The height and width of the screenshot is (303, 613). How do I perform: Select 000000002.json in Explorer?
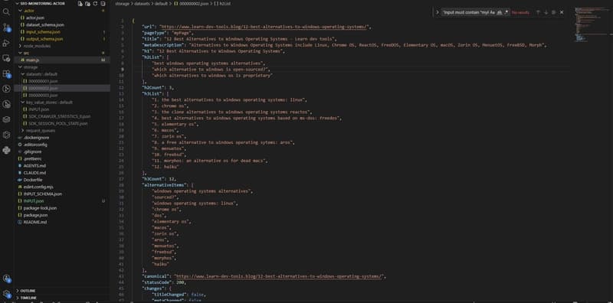(62, 88)
